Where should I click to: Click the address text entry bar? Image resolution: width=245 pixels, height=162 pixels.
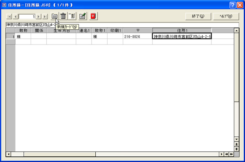[x=122, y=25]
